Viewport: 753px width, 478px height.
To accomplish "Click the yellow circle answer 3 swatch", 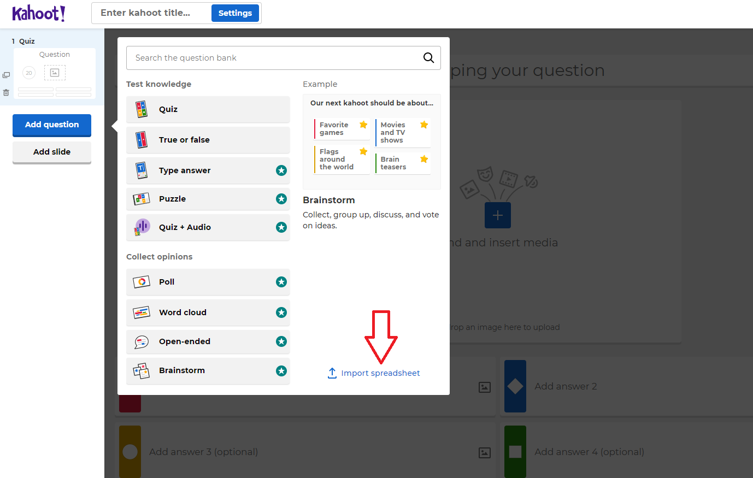I will pos(130,452).
